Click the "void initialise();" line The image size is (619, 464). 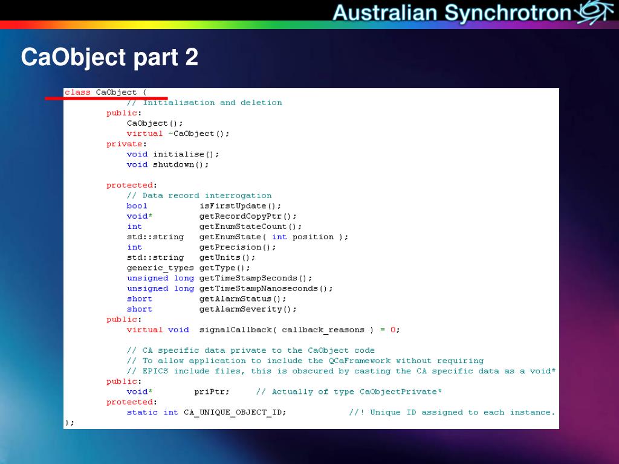(172, 154)
